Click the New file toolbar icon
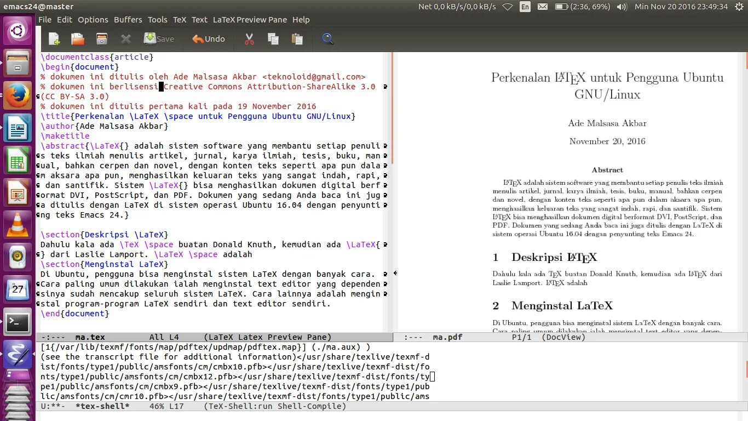Screen dimensions: 748x421 (x=54, y=39)
